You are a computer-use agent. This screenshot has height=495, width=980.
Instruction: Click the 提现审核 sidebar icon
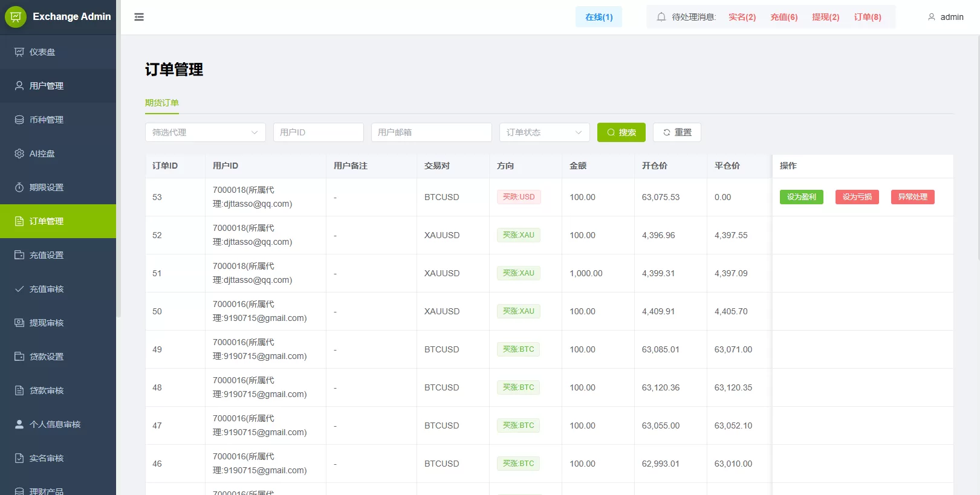[x=19, y=323]
